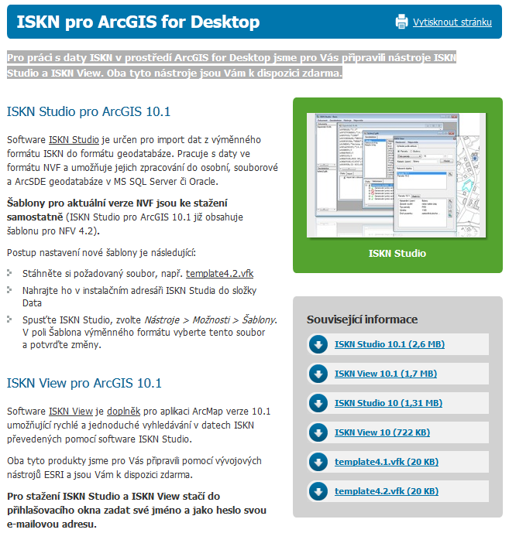Follow the ISKN View link in paragraph

71,412
